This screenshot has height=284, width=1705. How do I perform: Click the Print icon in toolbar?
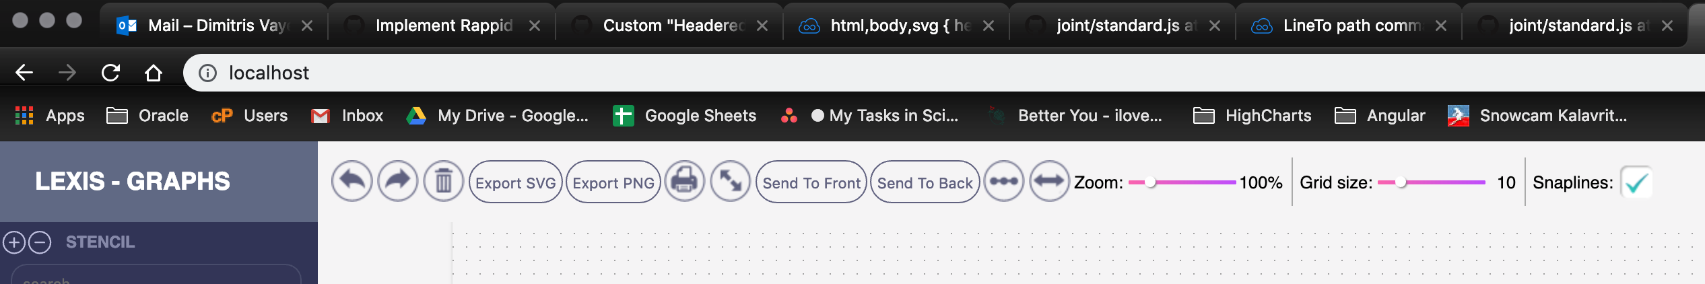685,182
